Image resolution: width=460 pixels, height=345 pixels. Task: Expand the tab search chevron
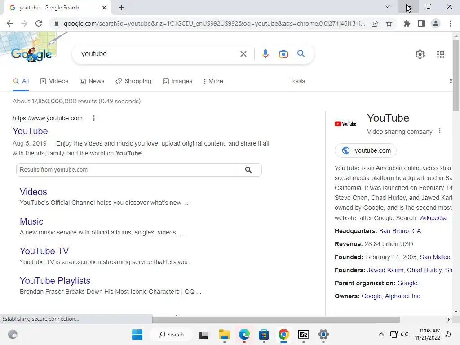point(388,6)
